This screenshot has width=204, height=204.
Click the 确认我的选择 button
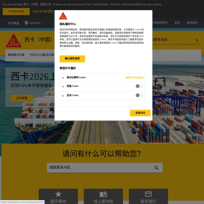[72, 59]
